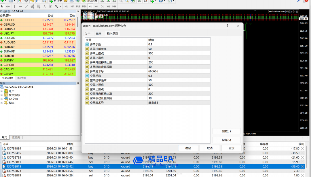Open the 关于 tab in dialog
This screenshot has height=177, width=311.
coord(88,34)
